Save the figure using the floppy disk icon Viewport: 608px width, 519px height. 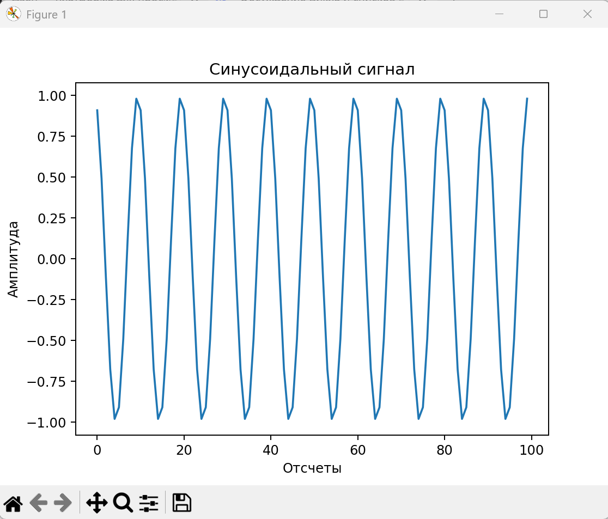pyautogui.click(x=181, y=503)
